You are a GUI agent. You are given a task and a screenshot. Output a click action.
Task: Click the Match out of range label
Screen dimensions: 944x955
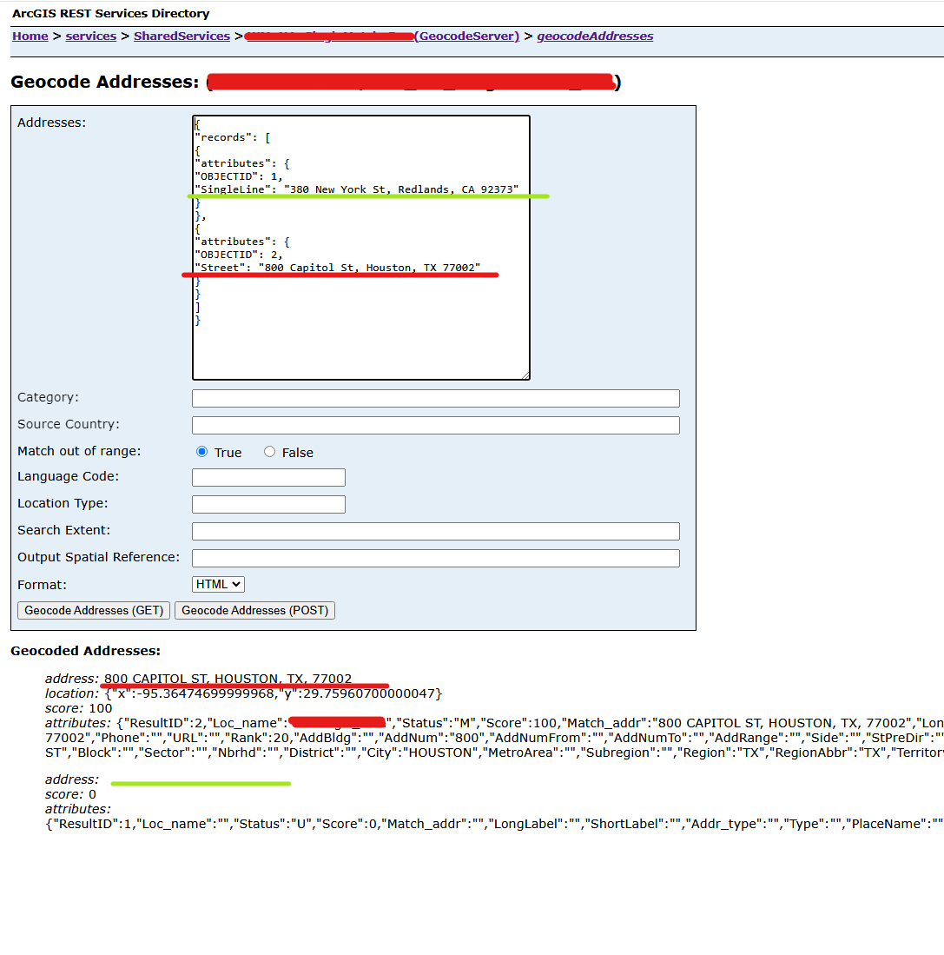79,451
